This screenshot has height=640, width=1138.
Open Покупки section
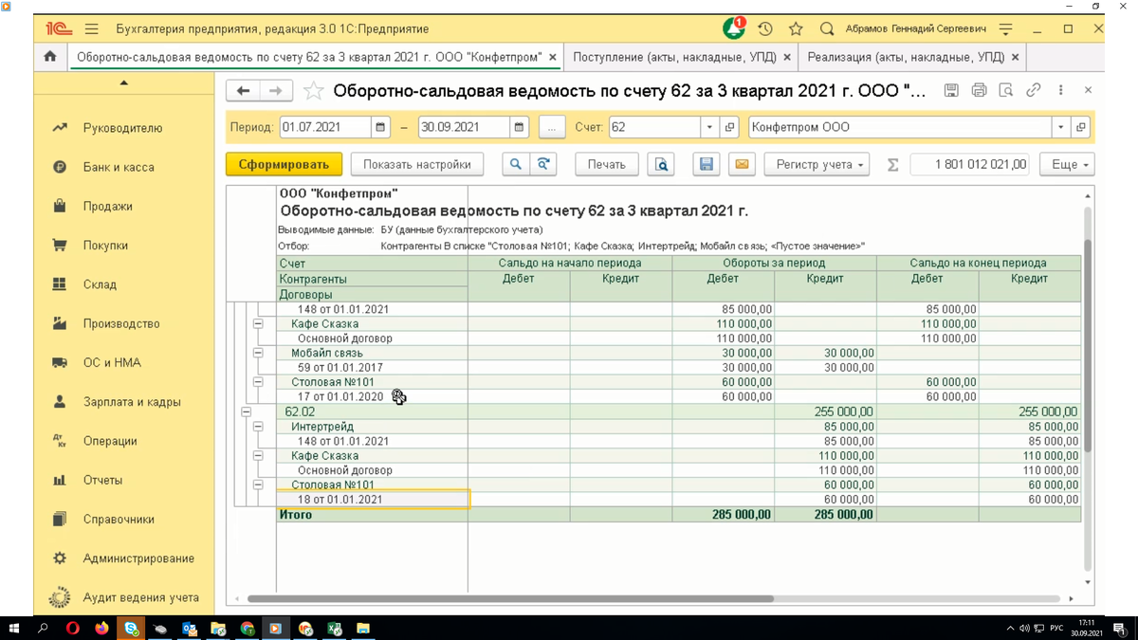[x=105, y=245]
